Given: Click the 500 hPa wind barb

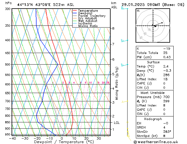Looking at the screenshot, I should pos(124,64).
